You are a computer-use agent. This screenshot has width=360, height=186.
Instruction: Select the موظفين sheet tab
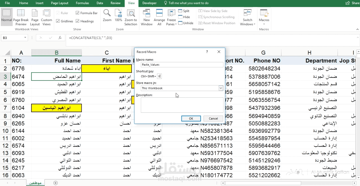coord(36,183)
